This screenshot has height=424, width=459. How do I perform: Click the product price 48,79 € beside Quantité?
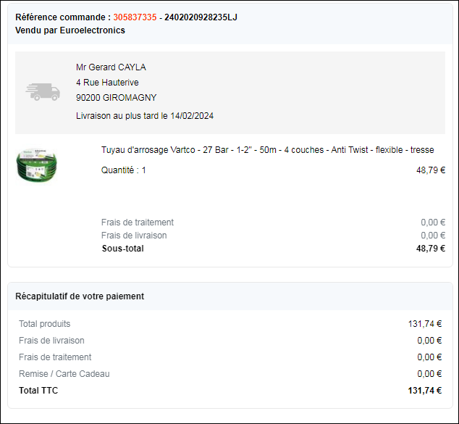(430, 170)
